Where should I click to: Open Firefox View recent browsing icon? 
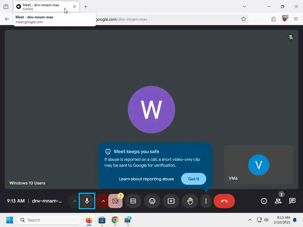(x=6, y=7)
